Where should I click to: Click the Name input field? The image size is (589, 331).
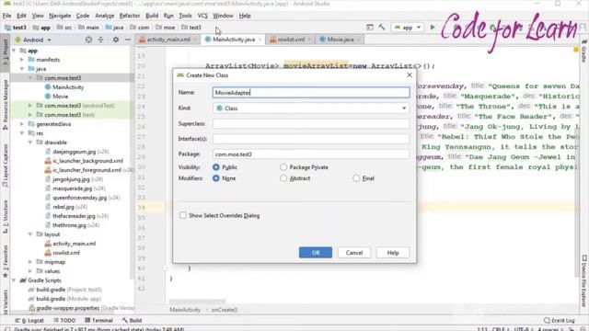(311, 92)
